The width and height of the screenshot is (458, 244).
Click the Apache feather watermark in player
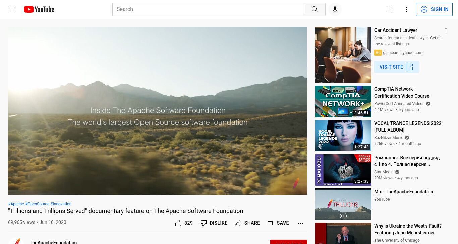296,183
